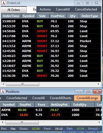Click OrderList horizontal scrollbar right arrow
This screenshot has height=133, width=103.
coord(99,84)
